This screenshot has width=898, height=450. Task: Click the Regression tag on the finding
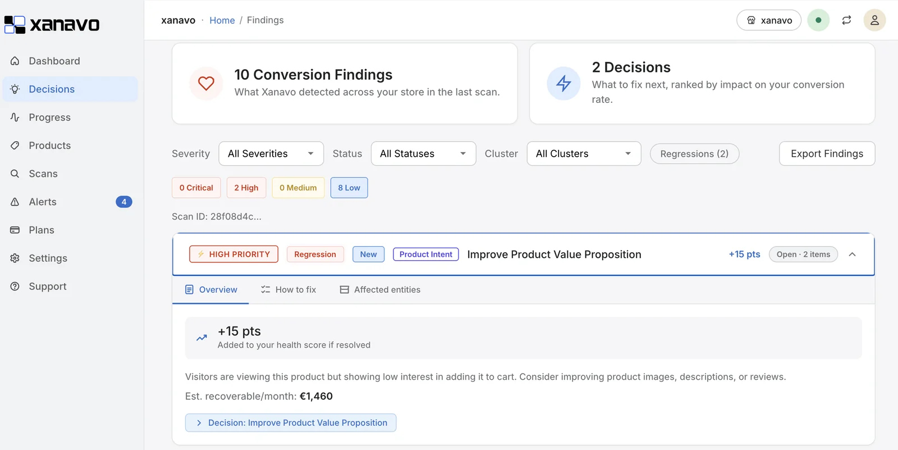(x=315, y=254)
